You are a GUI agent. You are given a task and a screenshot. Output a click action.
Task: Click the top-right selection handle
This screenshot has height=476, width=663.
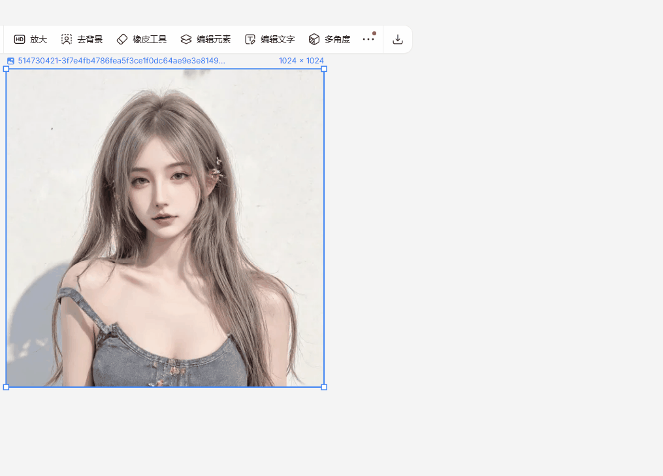(324, 69)
